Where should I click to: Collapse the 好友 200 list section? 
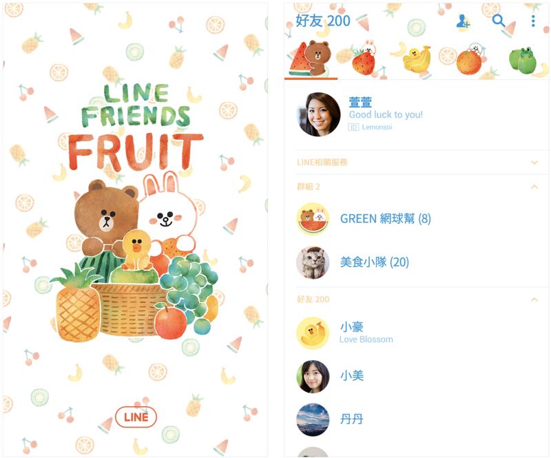534,300
